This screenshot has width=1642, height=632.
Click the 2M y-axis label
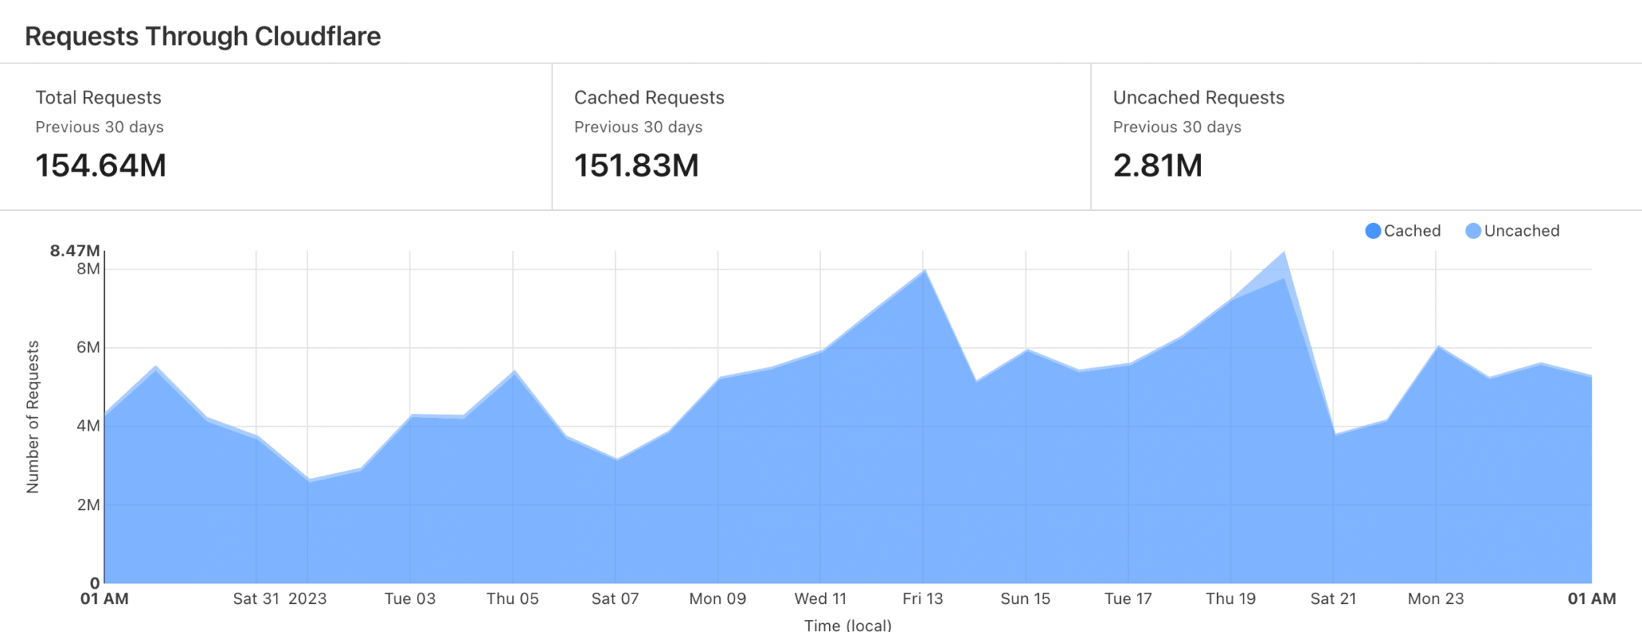click(88, 504)
